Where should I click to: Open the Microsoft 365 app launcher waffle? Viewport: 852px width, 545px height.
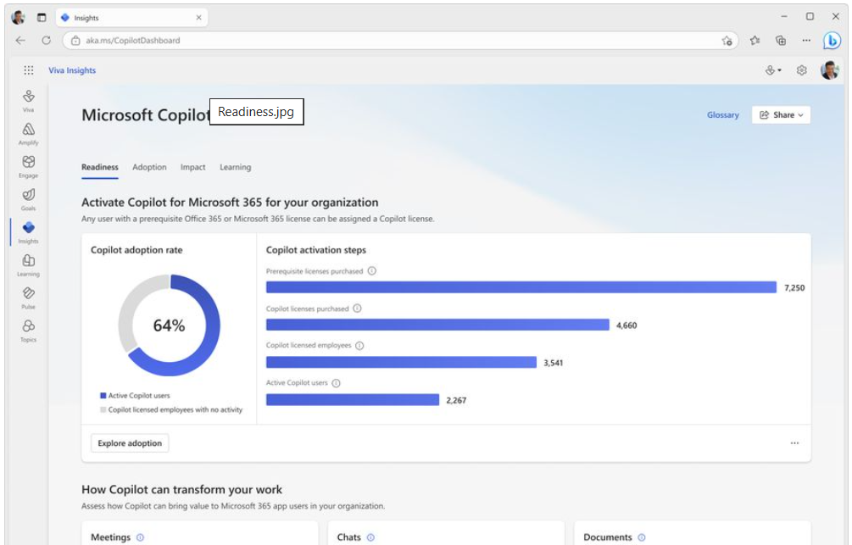coord(28,70)
